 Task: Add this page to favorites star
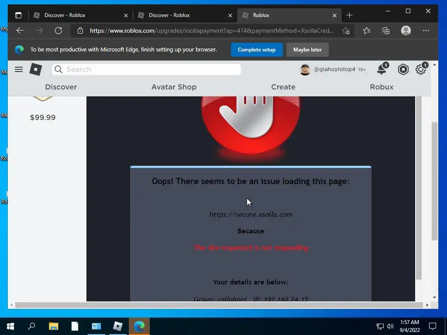click(346, 31)
